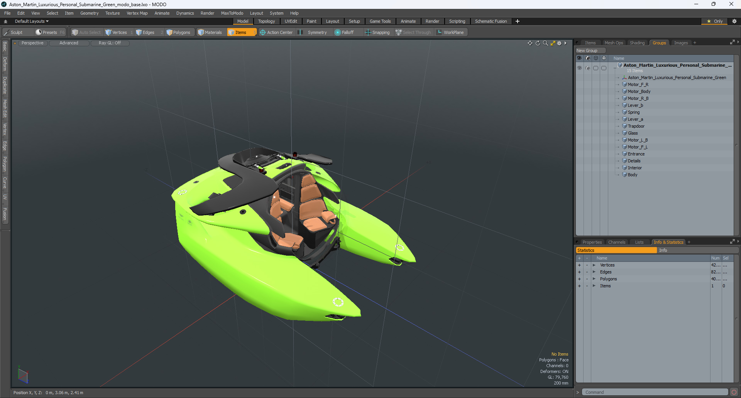Viewport: 741px width, 398px height.
Task: Switch to the Mesh Ops panel tab
Action: click(614, 43)
